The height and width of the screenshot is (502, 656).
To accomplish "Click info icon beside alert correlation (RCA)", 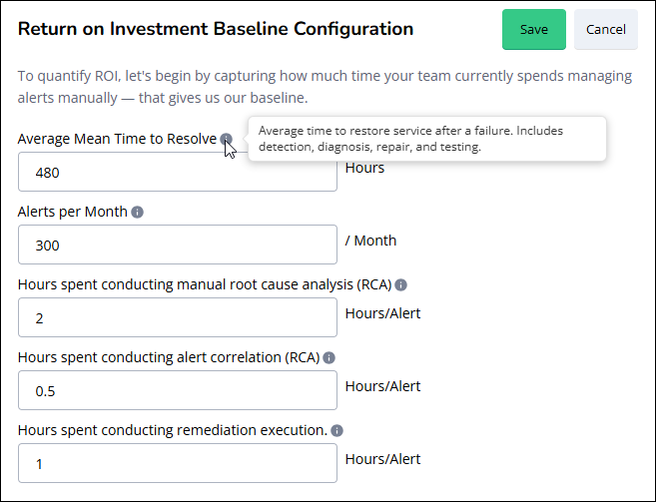I will [x=329, y=357].
